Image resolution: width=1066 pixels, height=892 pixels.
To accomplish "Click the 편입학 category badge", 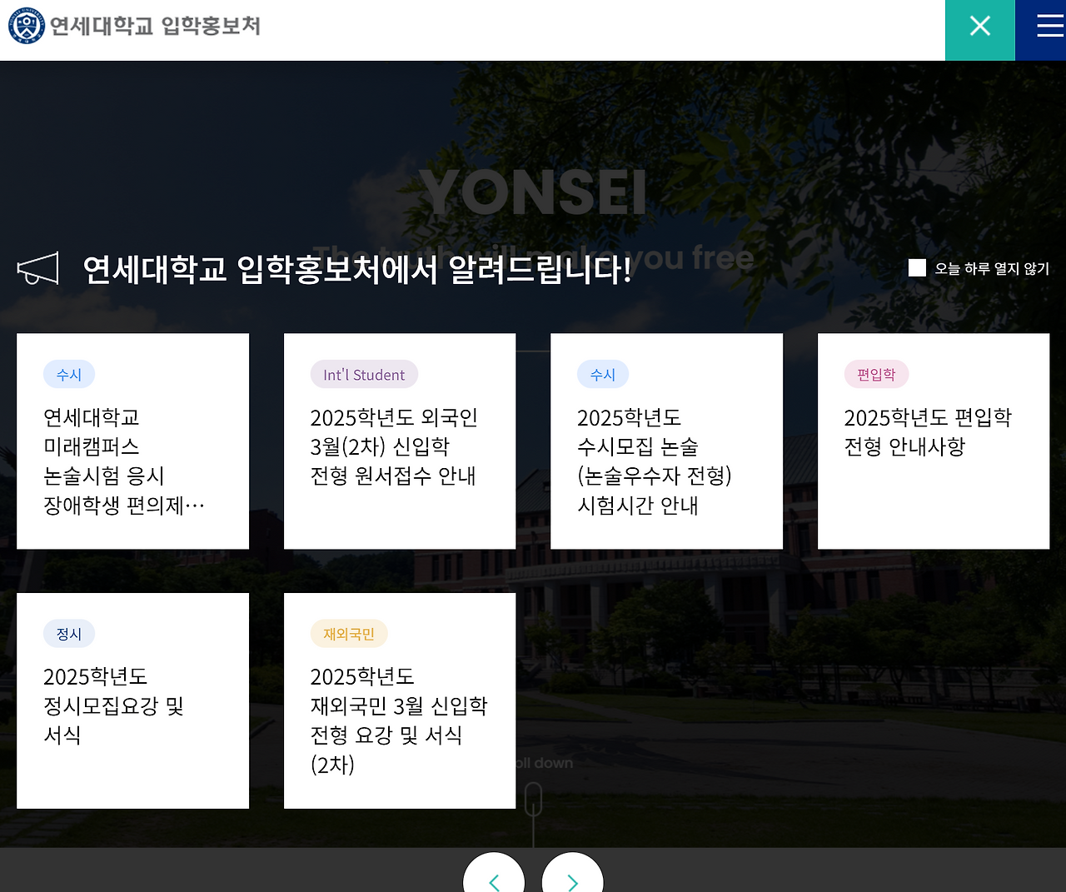I will (876, 374).
